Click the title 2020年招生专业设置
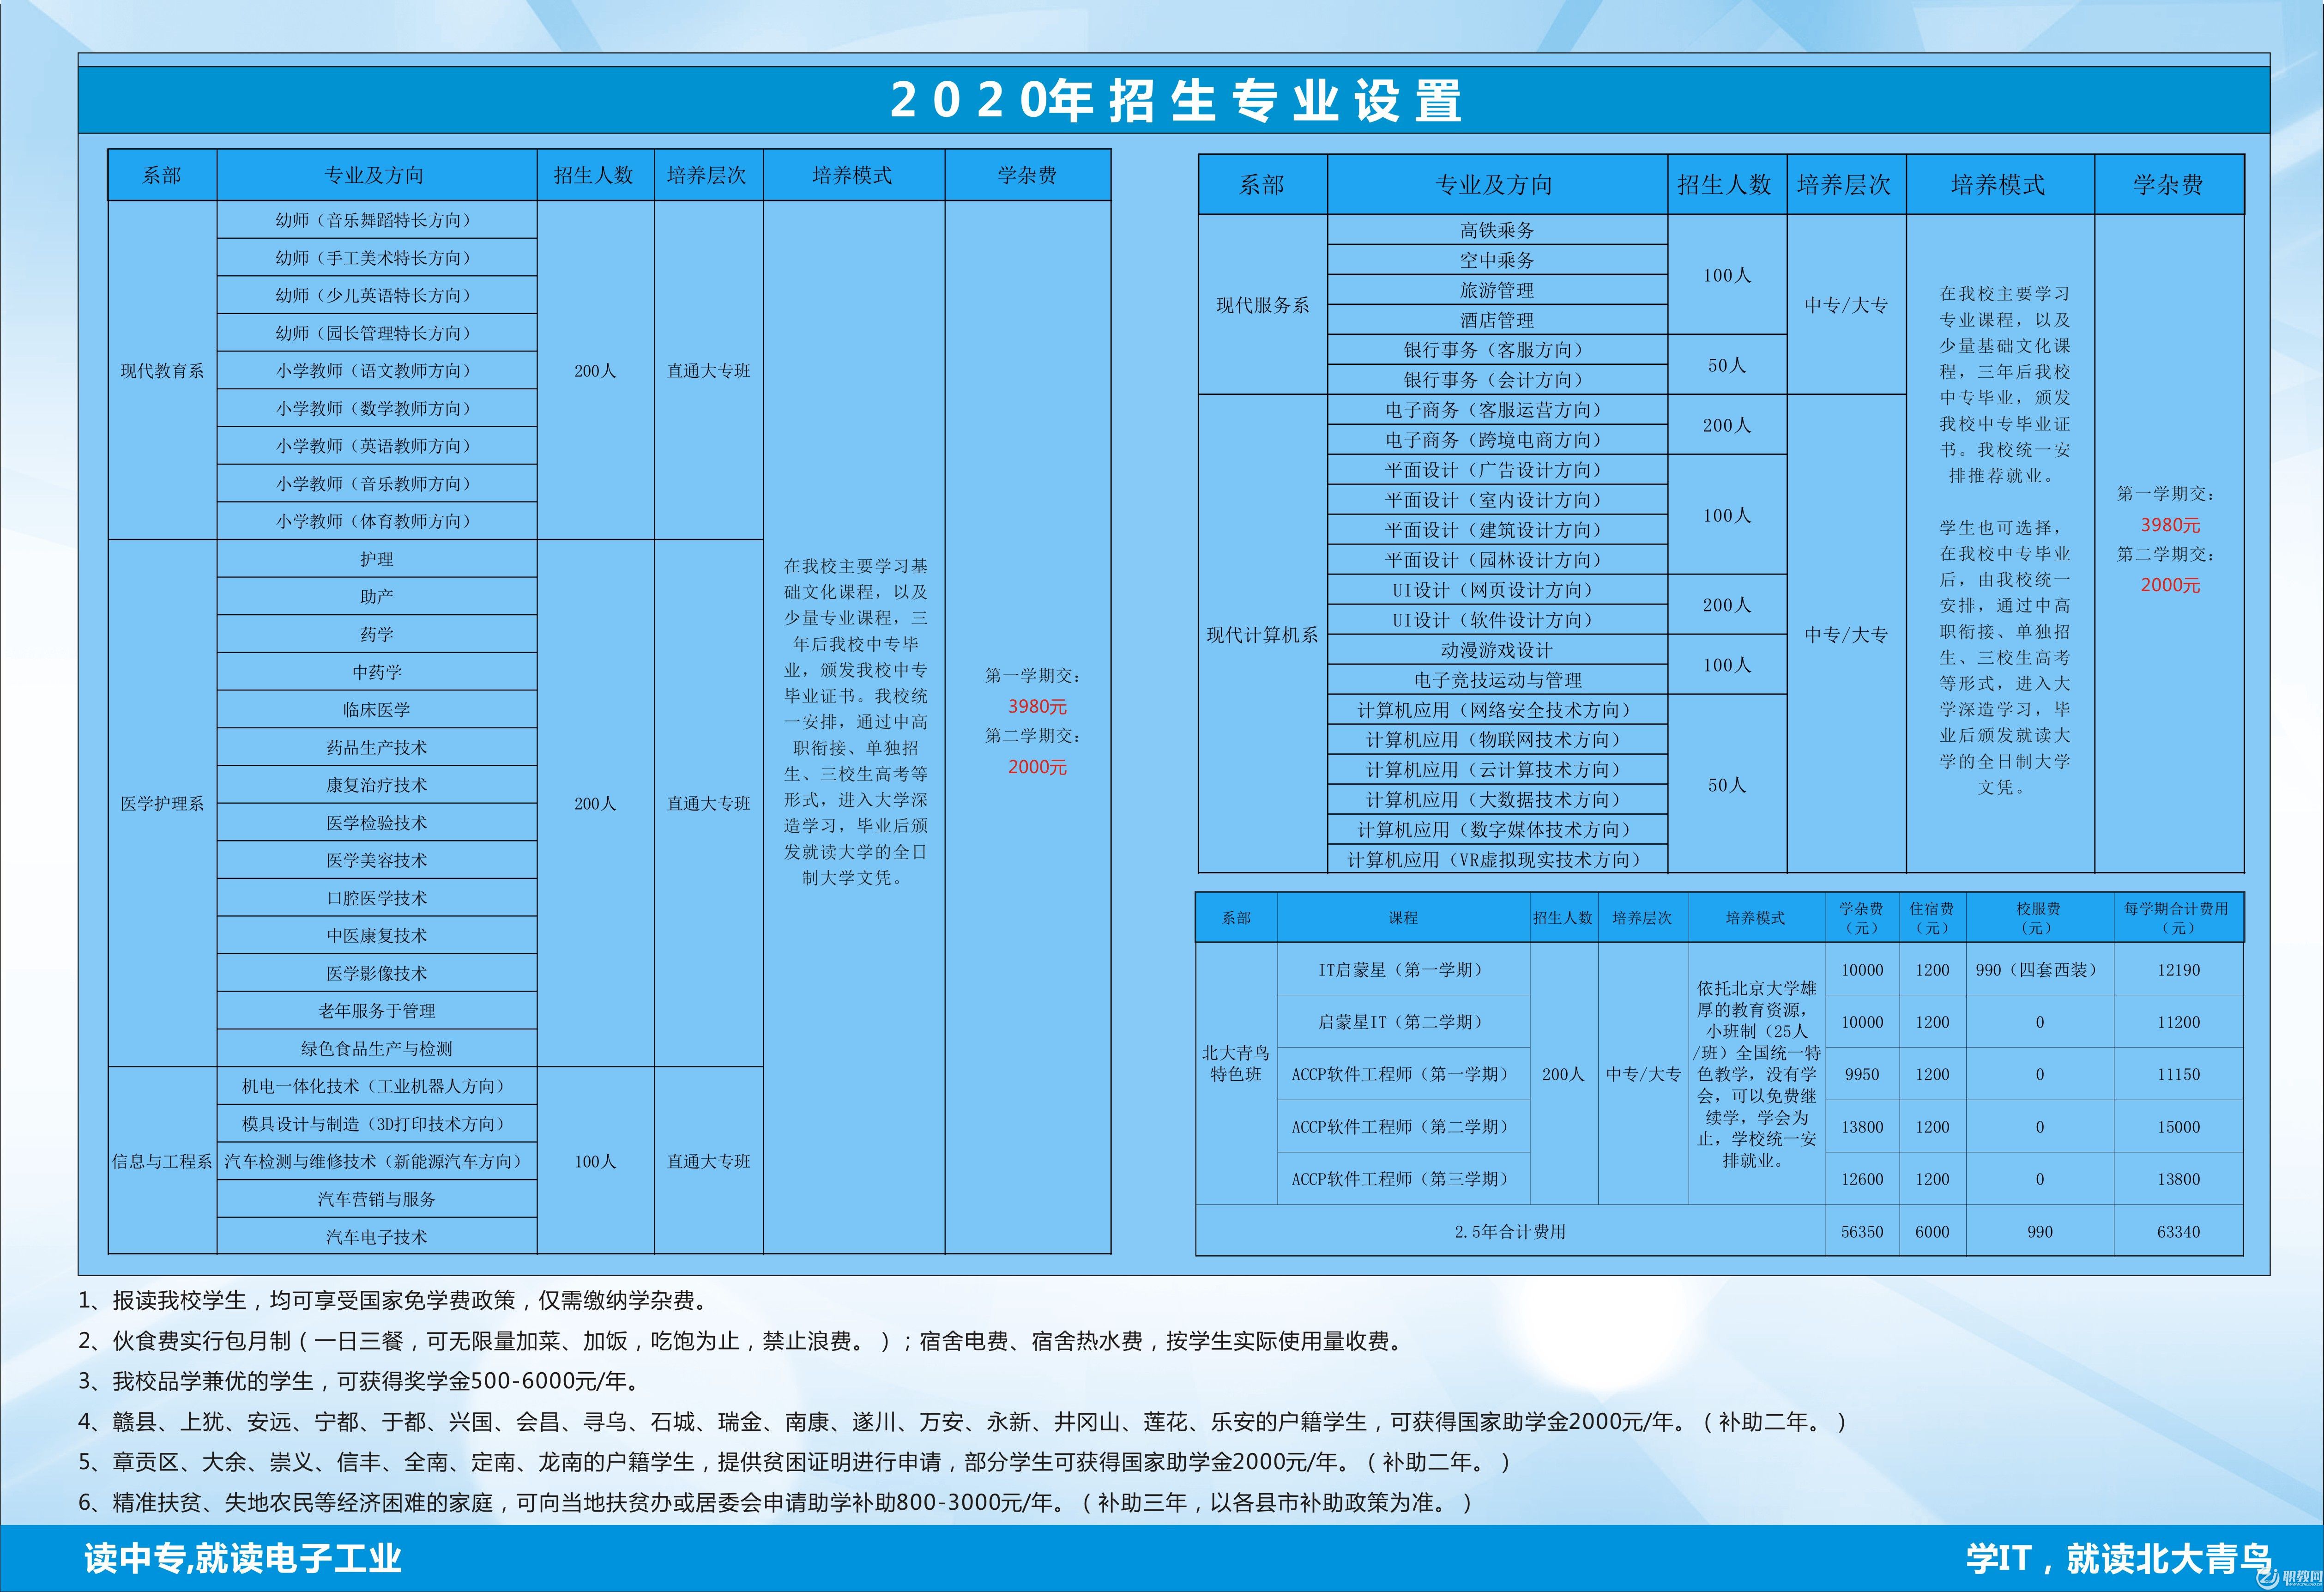Screen dimensions: 2324x1592 click(x=1176, y=100)
